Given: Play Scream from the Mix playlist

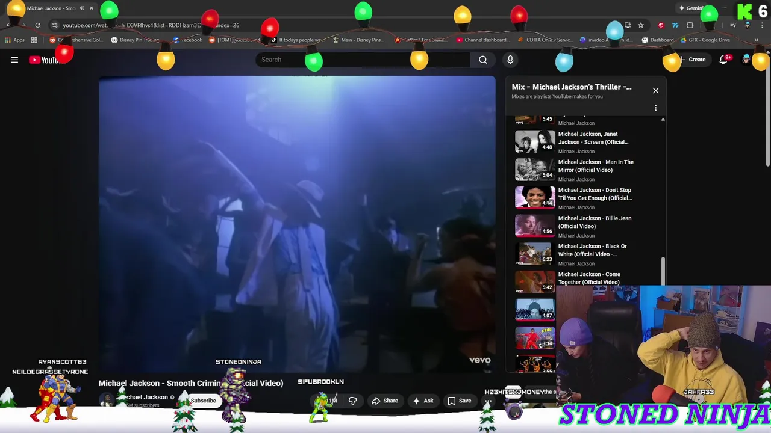Looking at the screenshot, I should tap(593, 138).
